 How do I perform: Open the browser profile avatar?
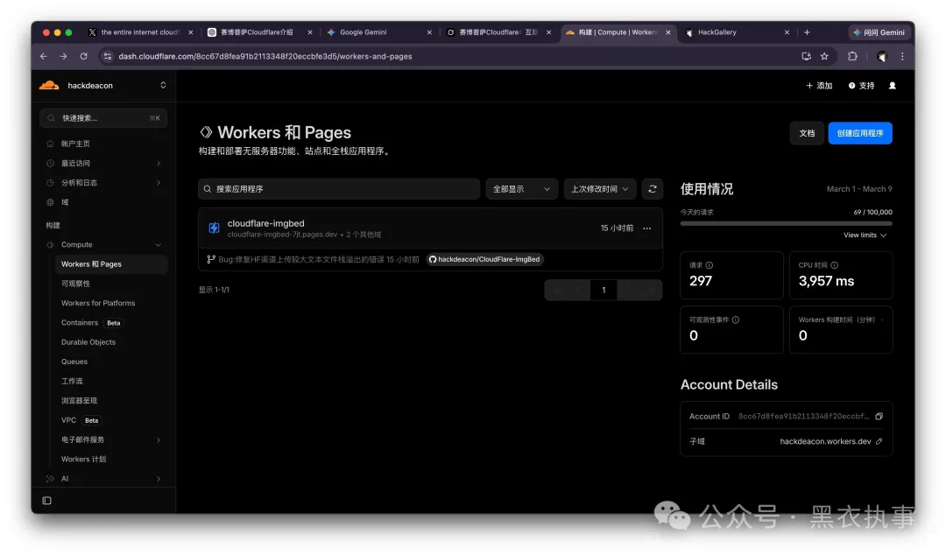[x=881, y=57]
